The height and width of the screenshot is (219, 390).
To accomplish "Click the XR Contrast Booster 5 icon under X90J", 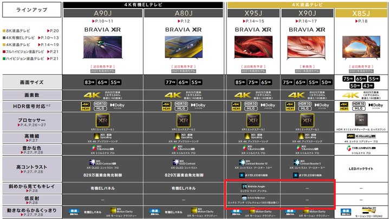I will 307,162.
